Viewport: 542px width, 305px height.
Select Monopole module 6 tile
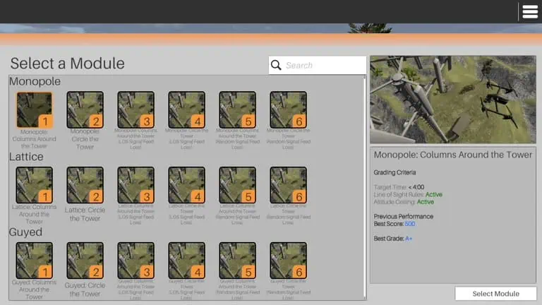[288, 110]
